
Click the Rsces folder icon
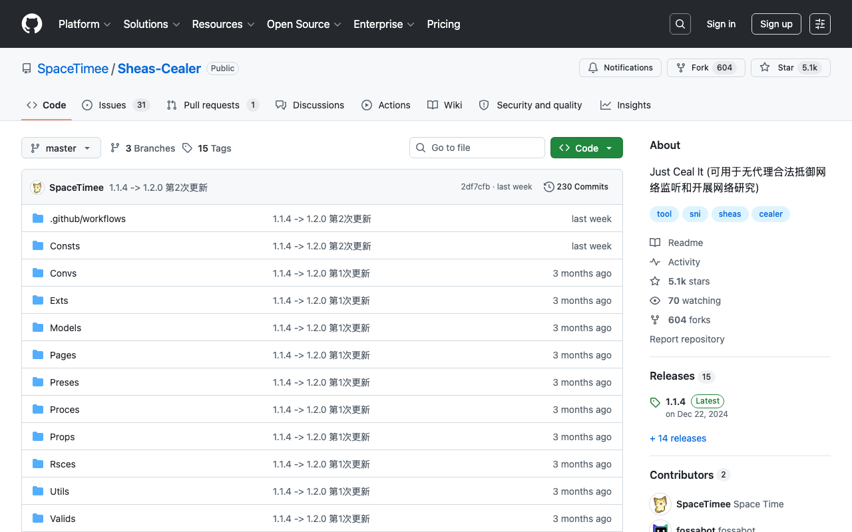[x=38, y=464]
